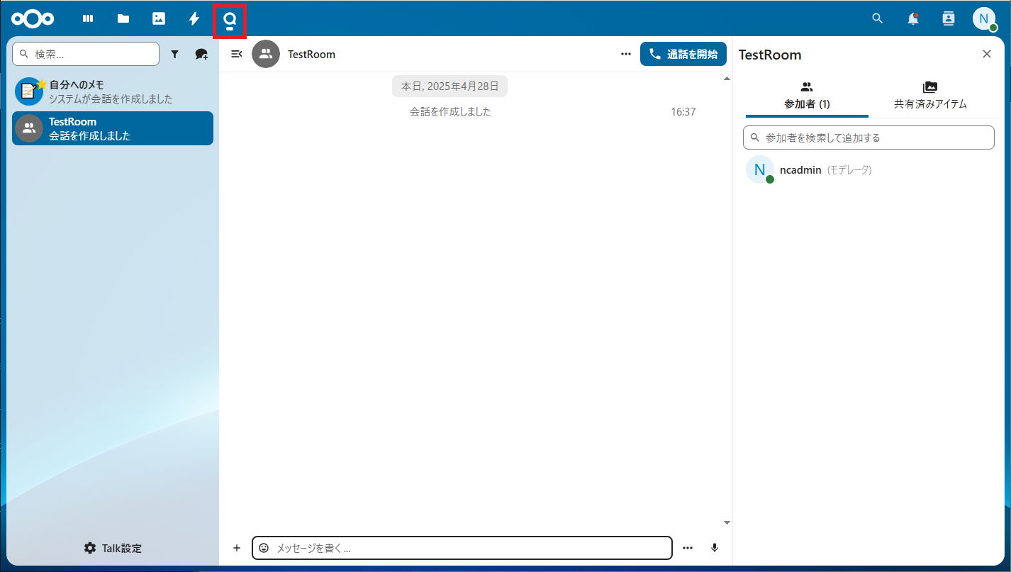
Task: Open the Activity app
Action: click(194, 18)
